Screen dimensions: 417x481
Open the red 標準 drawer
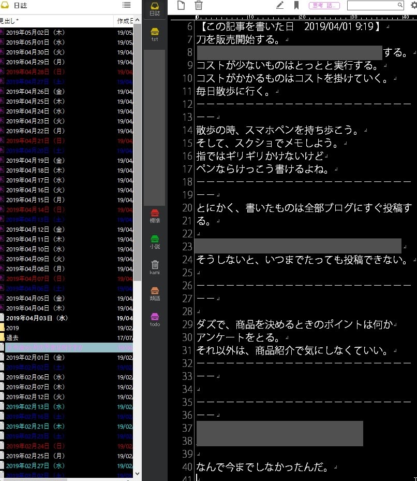click(154, 216)
